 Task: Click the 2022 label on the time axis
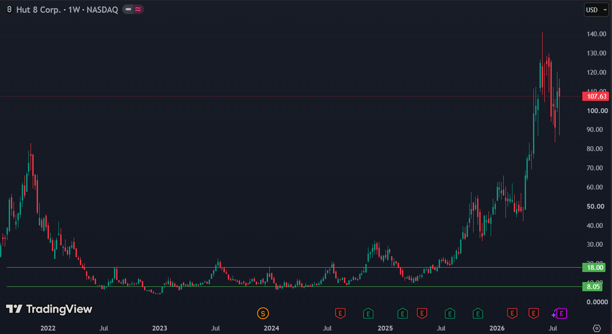click(48, 328)
